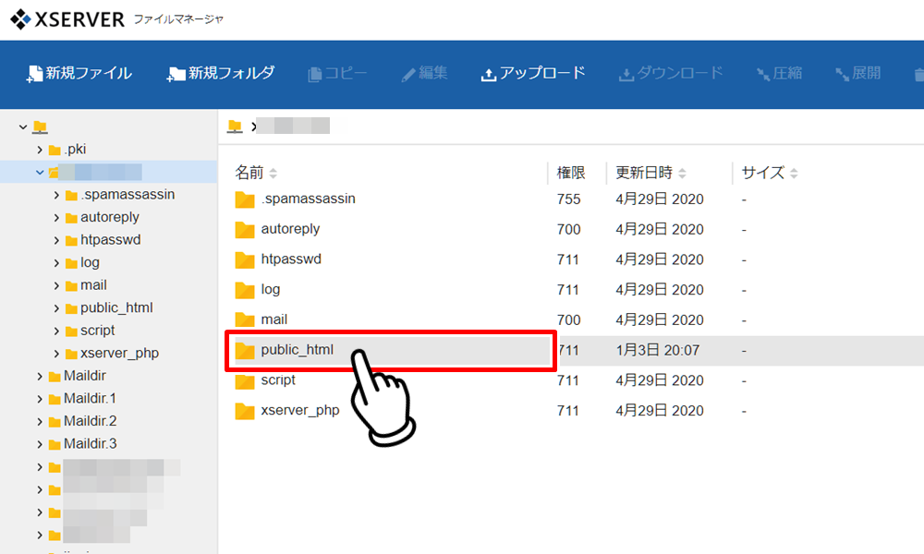Select mail in the folder tree
Screen dimensions: 924x554
[93, 285]
